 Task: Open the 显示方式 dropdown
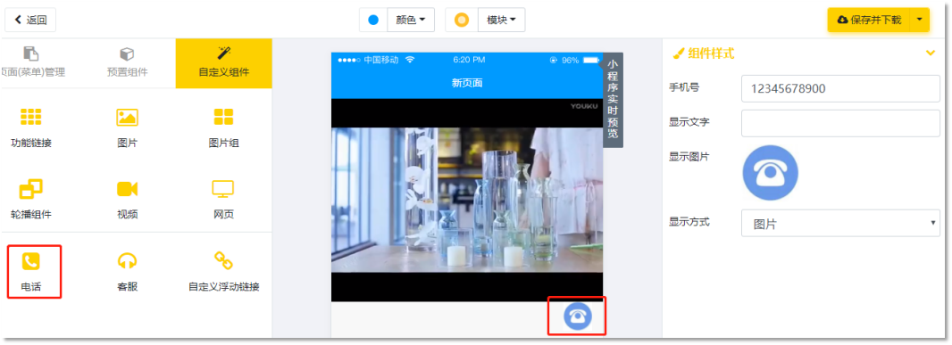[x=840, y=223]
